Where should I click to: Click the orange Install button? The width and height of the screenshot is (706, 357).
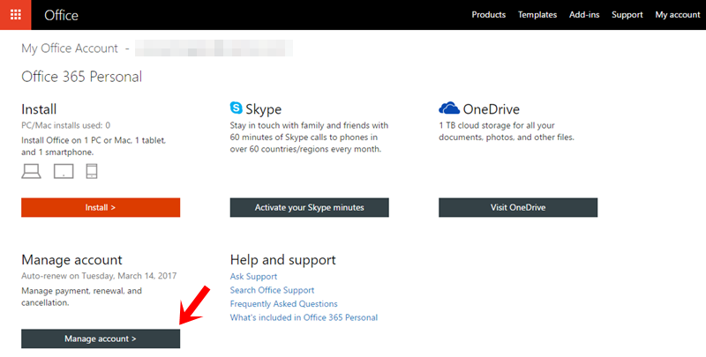[101, 207]
